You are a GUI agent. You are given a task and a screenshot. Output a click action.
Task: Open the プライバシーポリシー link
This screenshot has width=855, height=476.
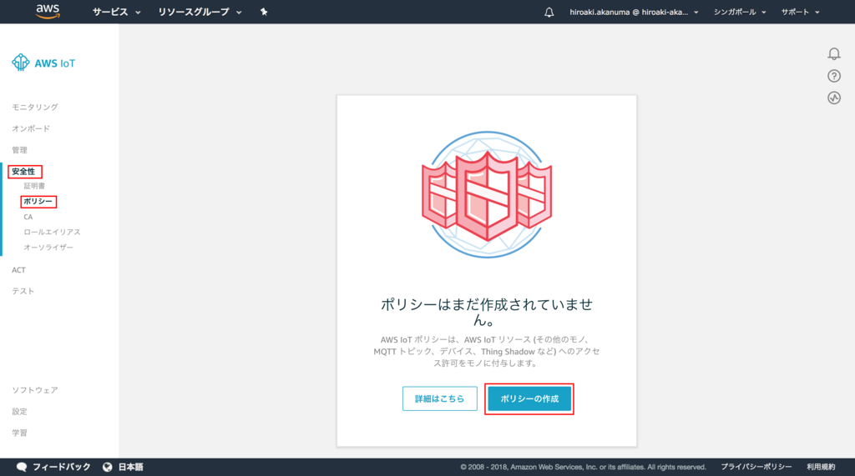pyautogui.click(x=756, y=467)
